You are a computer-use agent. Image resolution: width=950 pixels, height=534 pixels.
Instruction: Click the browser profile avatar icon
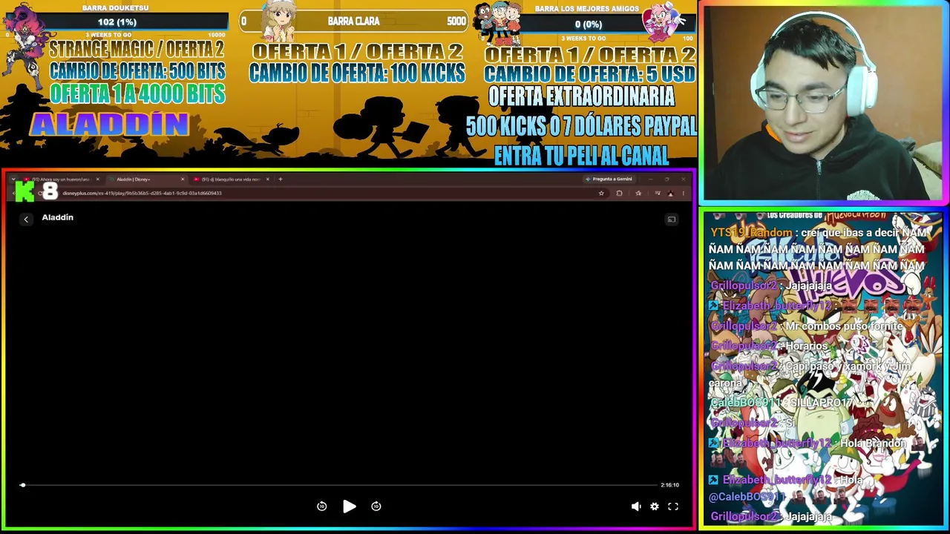(x=670, y=194)
